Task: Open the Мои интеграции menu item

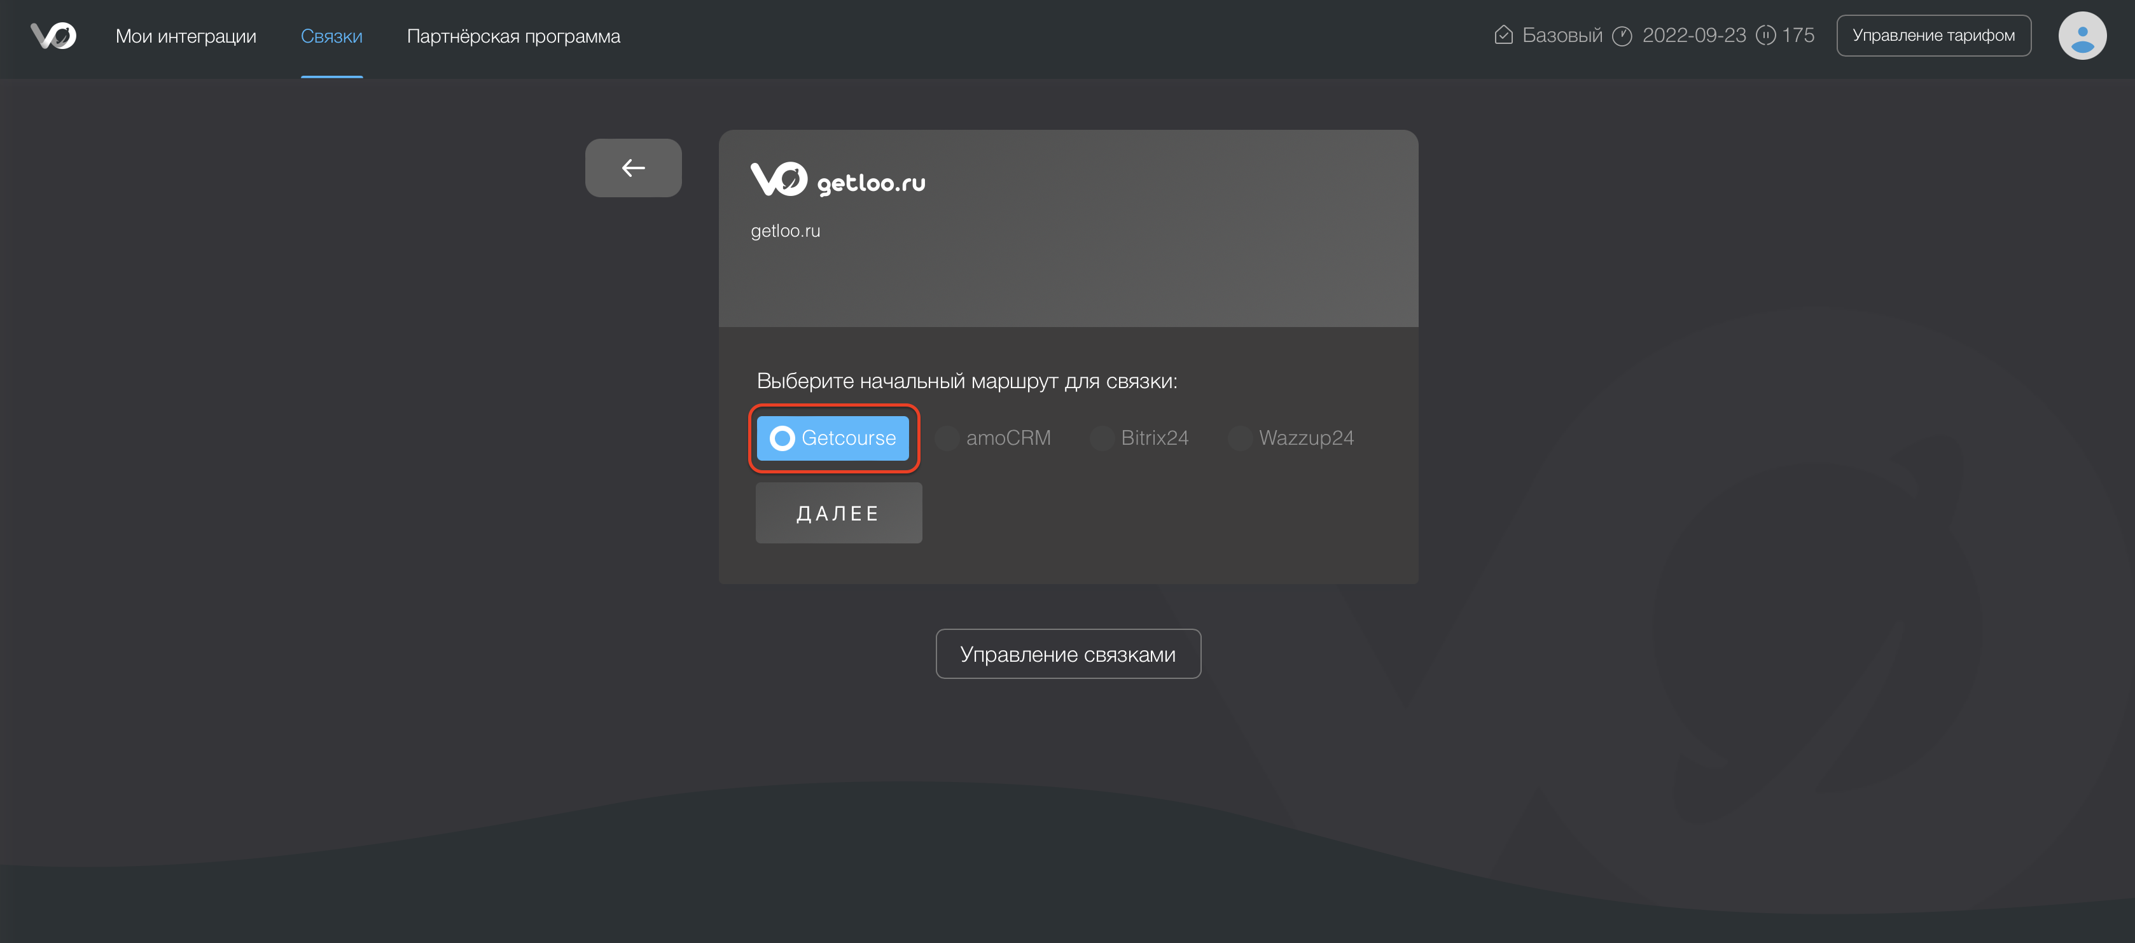Action: click(x=186, y=36)
